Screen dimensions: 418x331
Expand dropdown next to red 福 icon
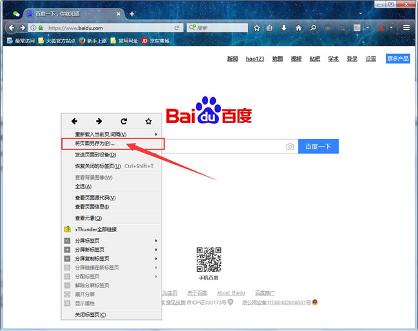click(x=392, y=28)
